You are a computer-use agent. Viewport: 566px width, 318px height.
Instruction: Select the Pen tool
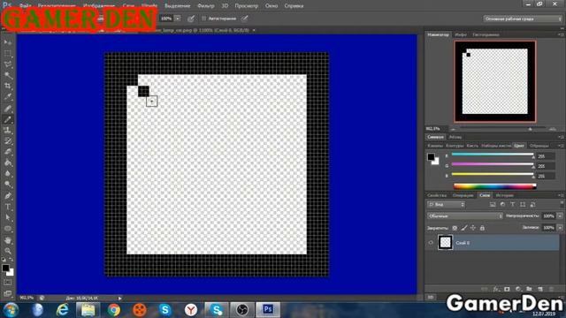(8, 196)
